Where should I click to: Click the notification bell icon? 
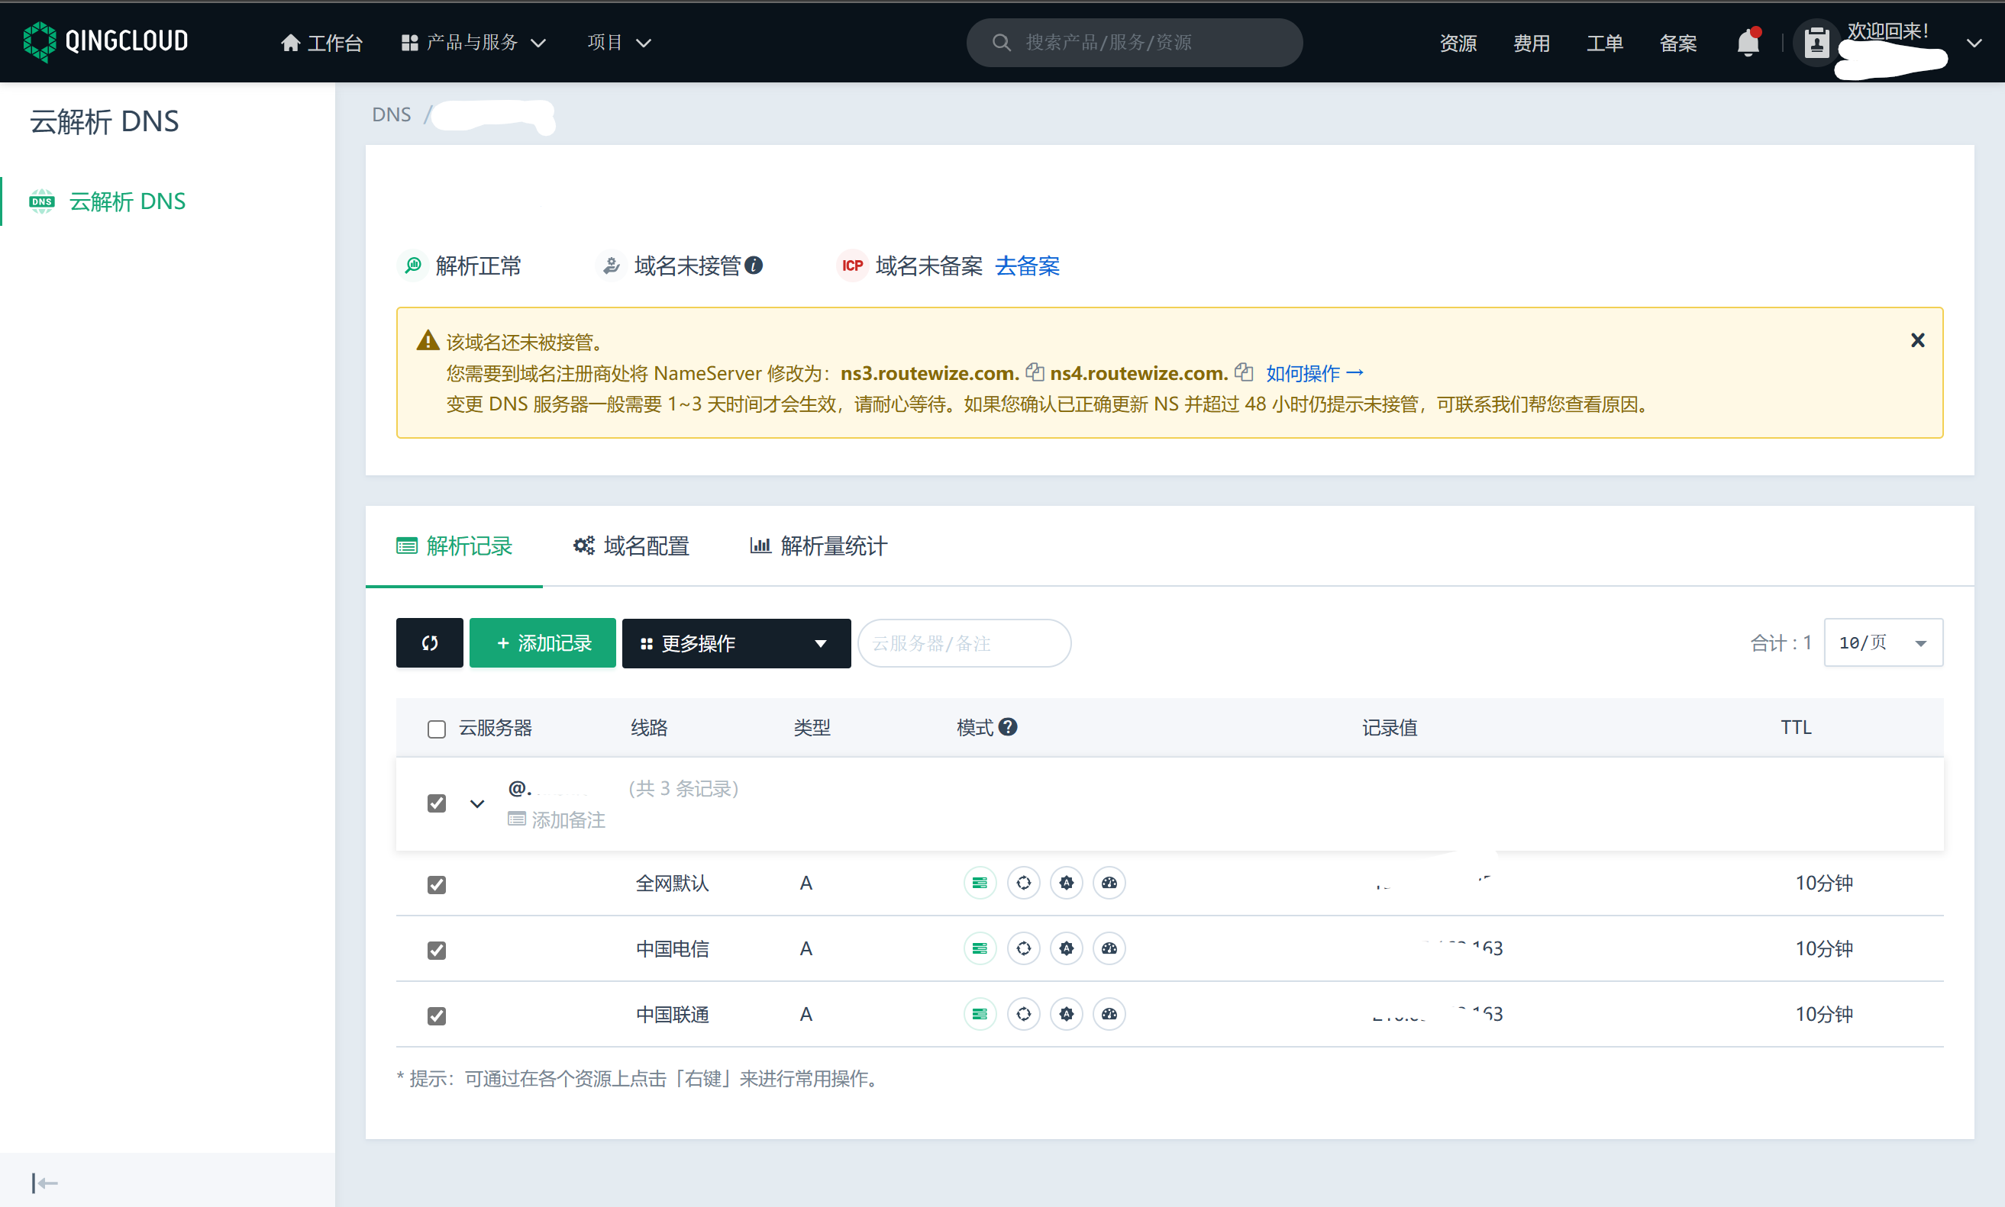1748,42
